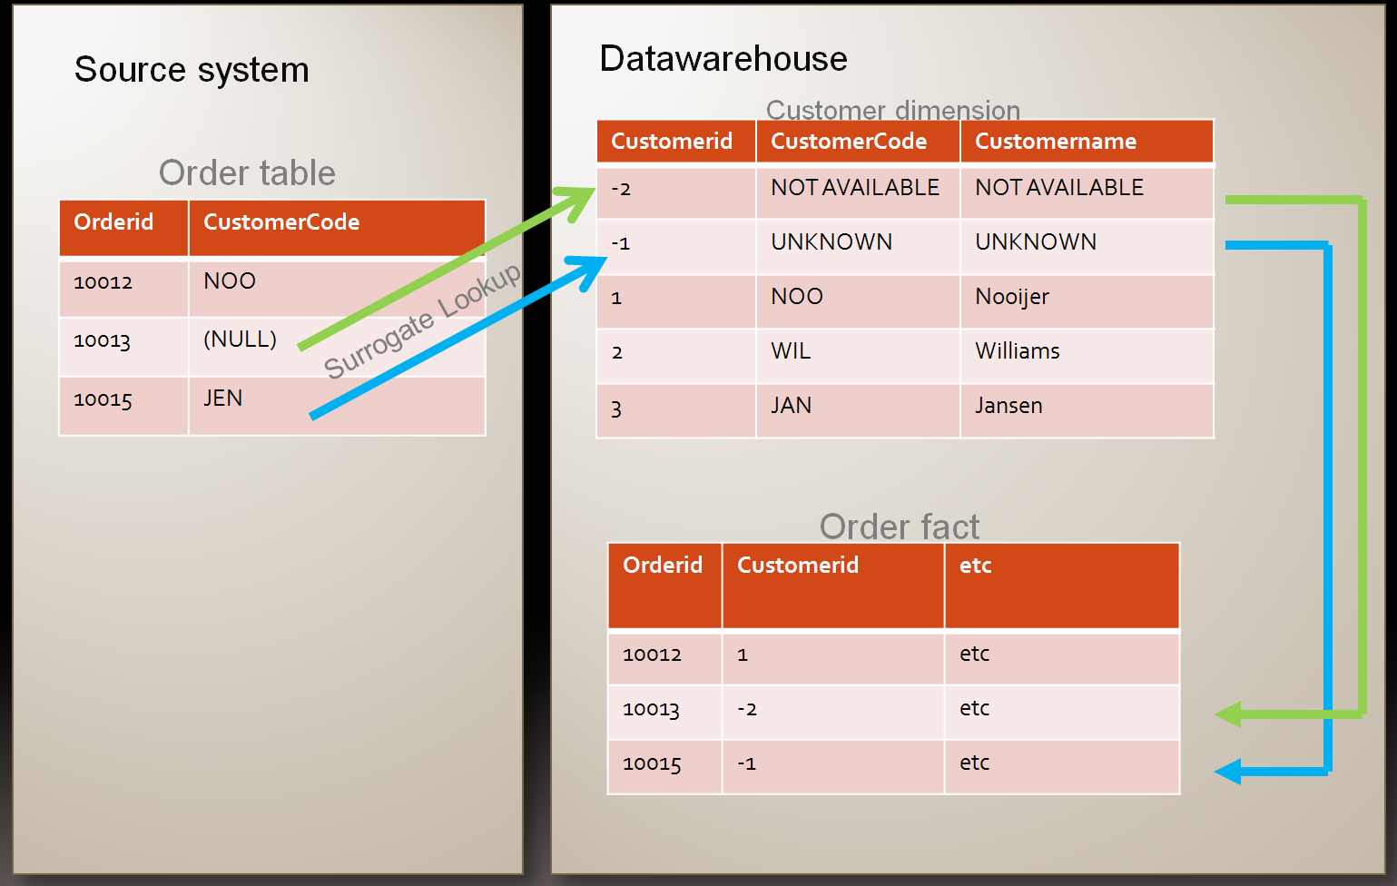Click the 'Customer dimension' heading
The height and width of the screenshot is (886, 1397).
(x=893, y=110)
